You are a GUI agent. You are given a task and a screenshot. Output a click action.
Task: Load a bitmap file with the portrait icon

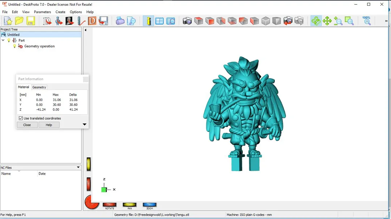(70, 21)
